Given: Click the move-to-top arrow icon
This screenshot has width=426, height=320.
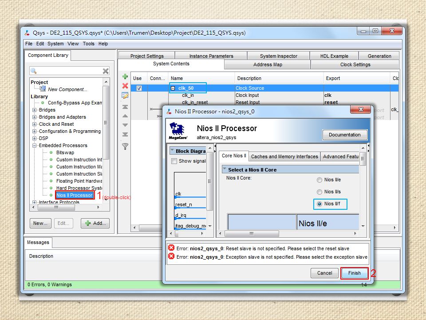Looking at the screenshot, I should (125, 107).
